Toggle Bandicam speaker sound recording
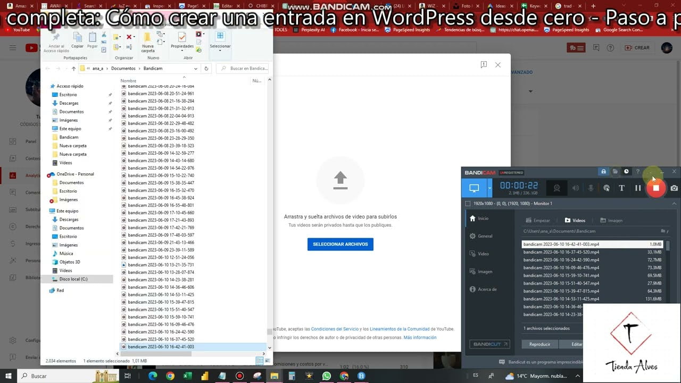This screenshot has width=681, height=383. 575,188
